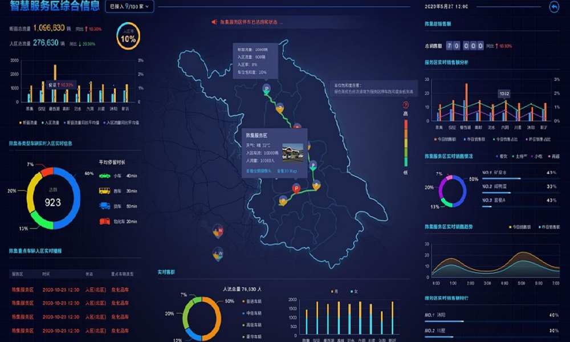Viewport: 570px width, 342px height.
Task: Click the map marker labeled W
Action: pos(218,254)
